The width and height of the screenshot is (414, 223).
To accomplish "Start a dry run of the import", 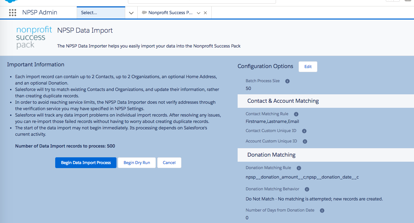I will click(137, 163).
